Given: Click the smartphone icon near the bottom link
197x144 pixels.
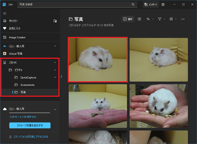Looking at the screenshot, I should coord(10,137).
